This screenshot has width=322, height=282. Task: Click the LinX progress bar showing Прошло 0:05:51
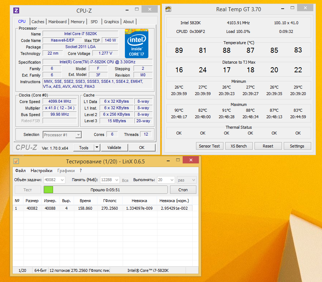pos(105,190)
